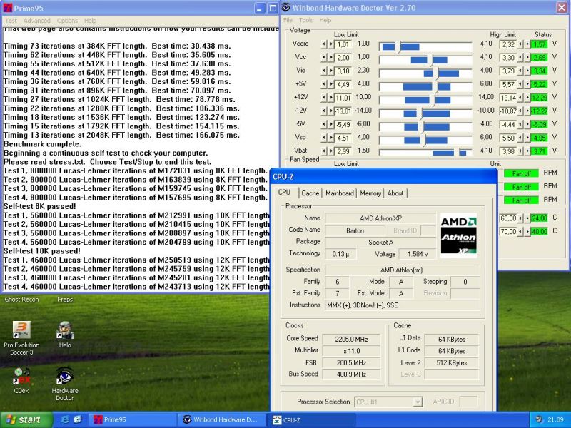
Task: Click the Vbat voltage range slider bar
Action: click(425, 153)
